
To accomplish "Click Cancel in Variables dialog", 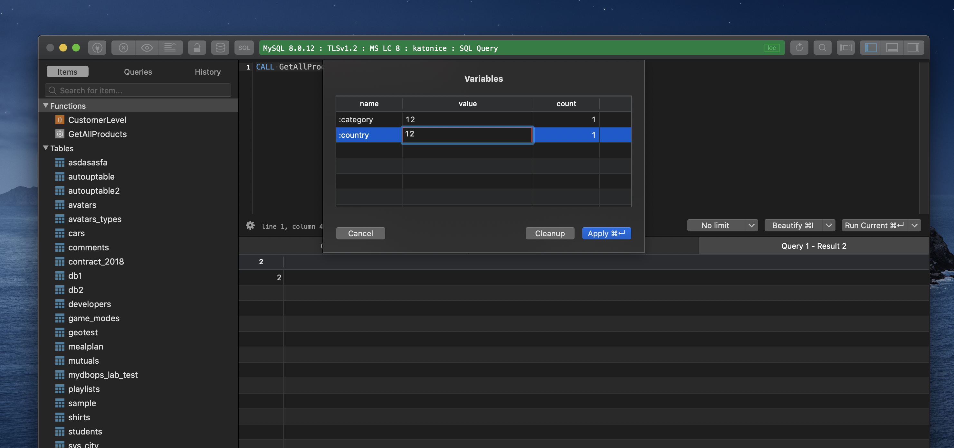I will (x=360, y=233).
